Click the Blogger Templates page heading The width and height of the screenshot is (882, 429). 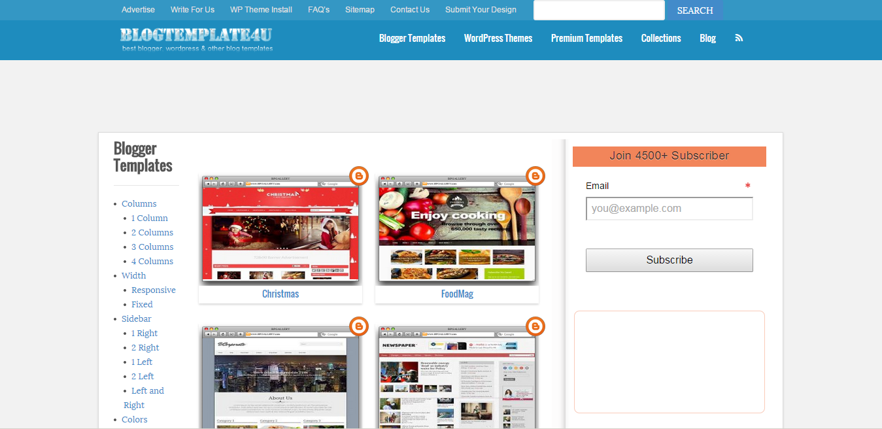pyautogui.click(x=143, y=157)
